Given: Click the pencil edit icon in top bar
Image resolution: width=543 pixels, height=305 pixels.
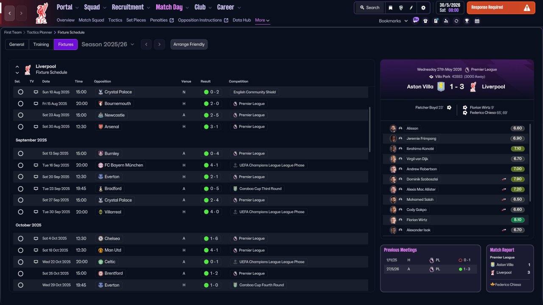Looking at the screenshot, I should (411, 8).
